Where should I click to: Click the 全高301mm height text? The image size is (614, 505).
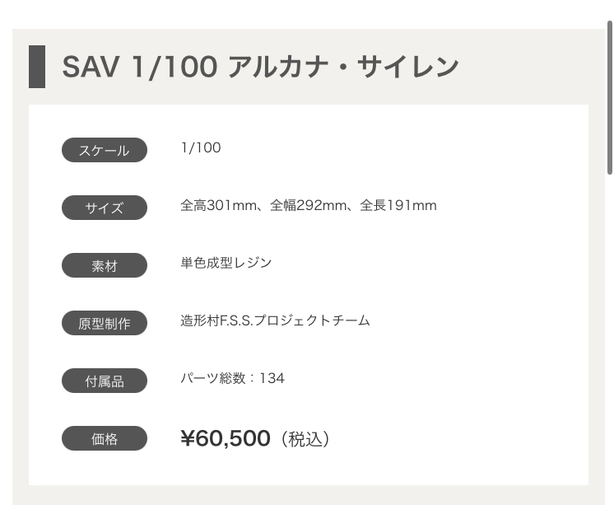click(219, 205)
